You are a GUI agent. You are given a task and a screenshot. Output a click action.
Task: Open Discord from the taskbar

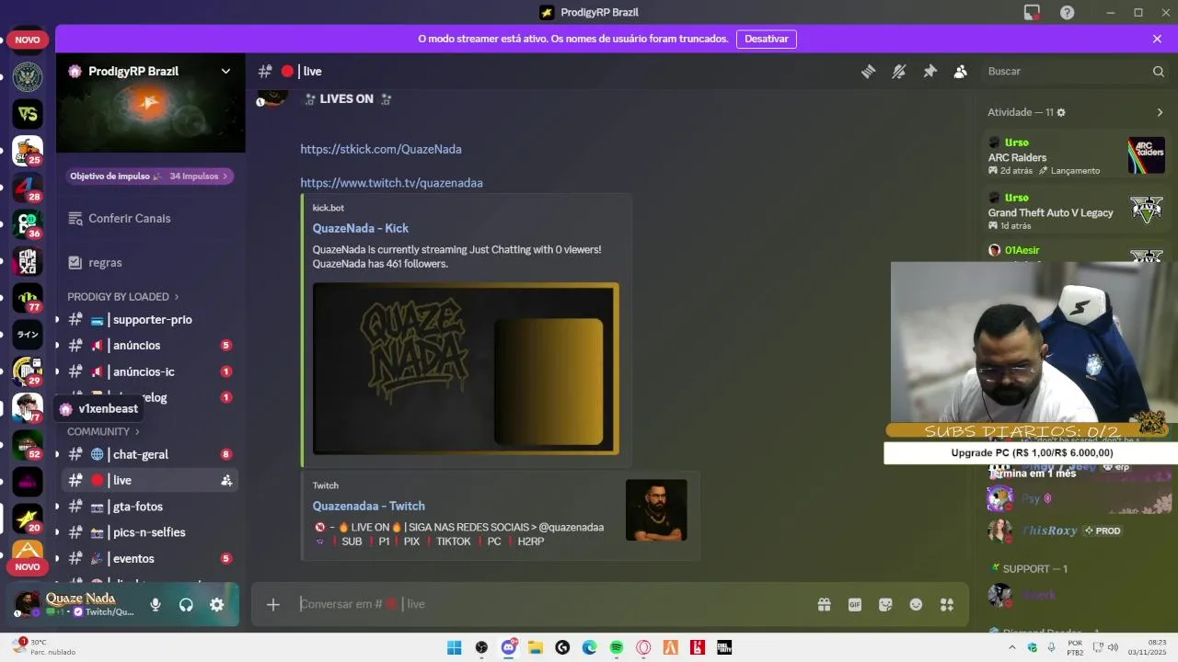[x=508, y=647]
